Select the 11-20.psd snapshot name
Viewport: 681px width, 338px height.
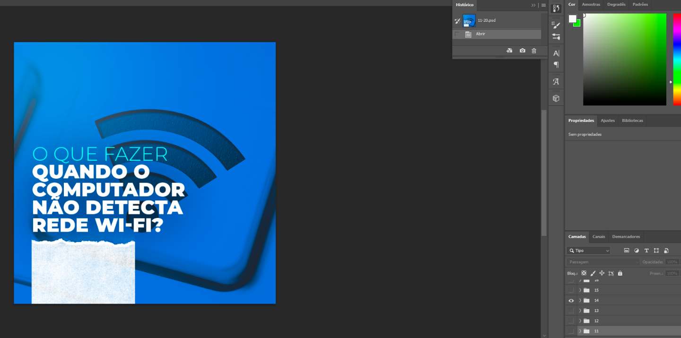click(487, 20)
